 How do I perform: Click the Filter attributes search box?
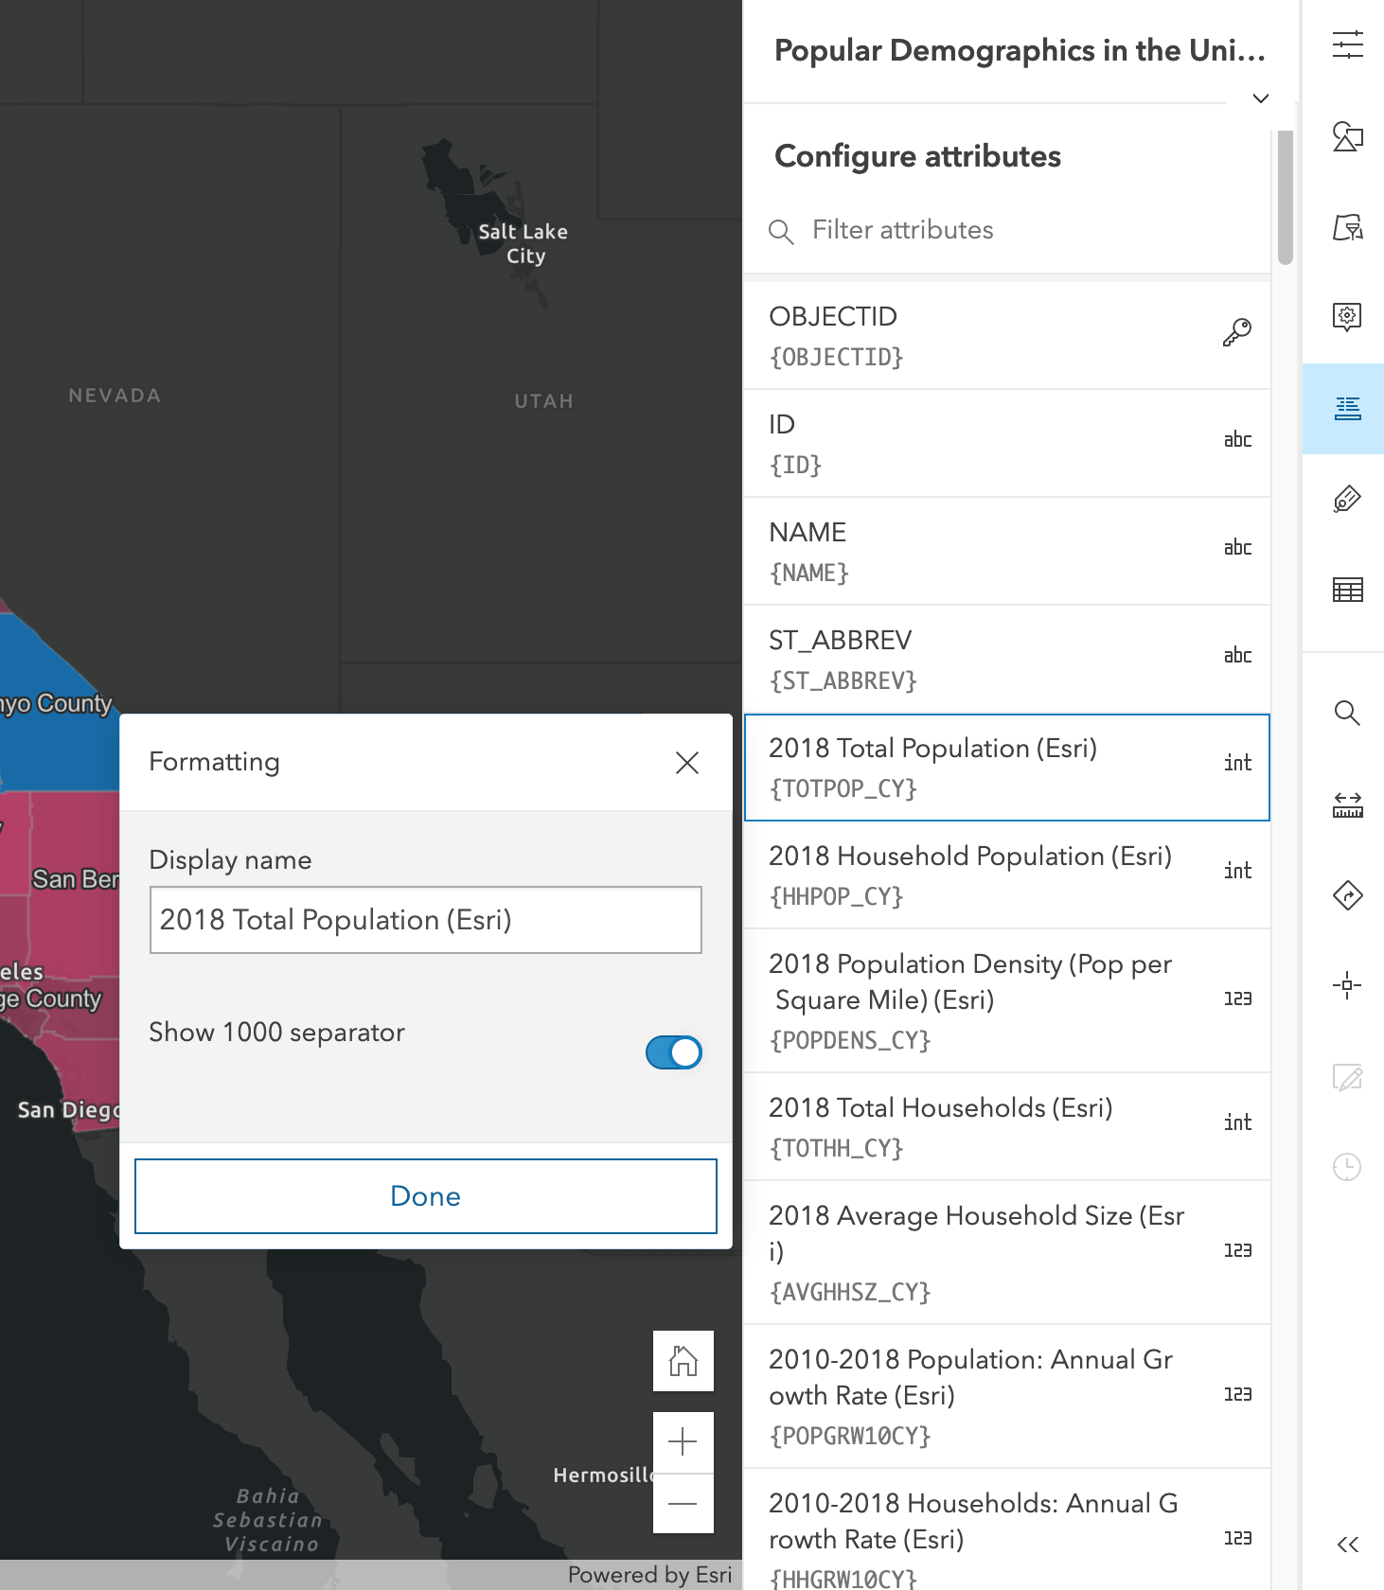click(1007, 230)
